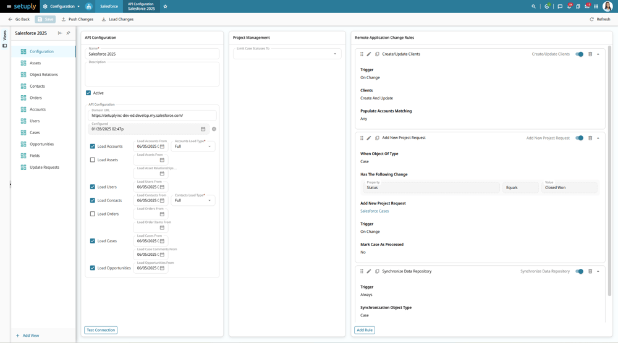Collapse the Synchronize Data Repository rule
The image size is (618, 343).
coord(598,271)
